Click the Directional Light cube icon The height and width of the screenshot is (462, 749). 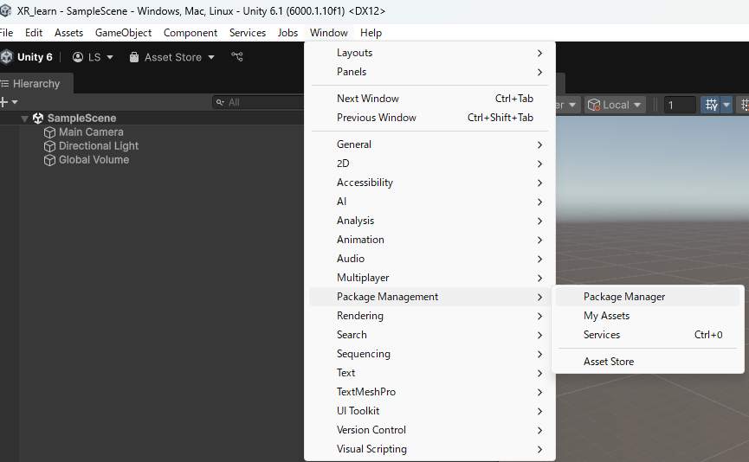tap(49, 146)
